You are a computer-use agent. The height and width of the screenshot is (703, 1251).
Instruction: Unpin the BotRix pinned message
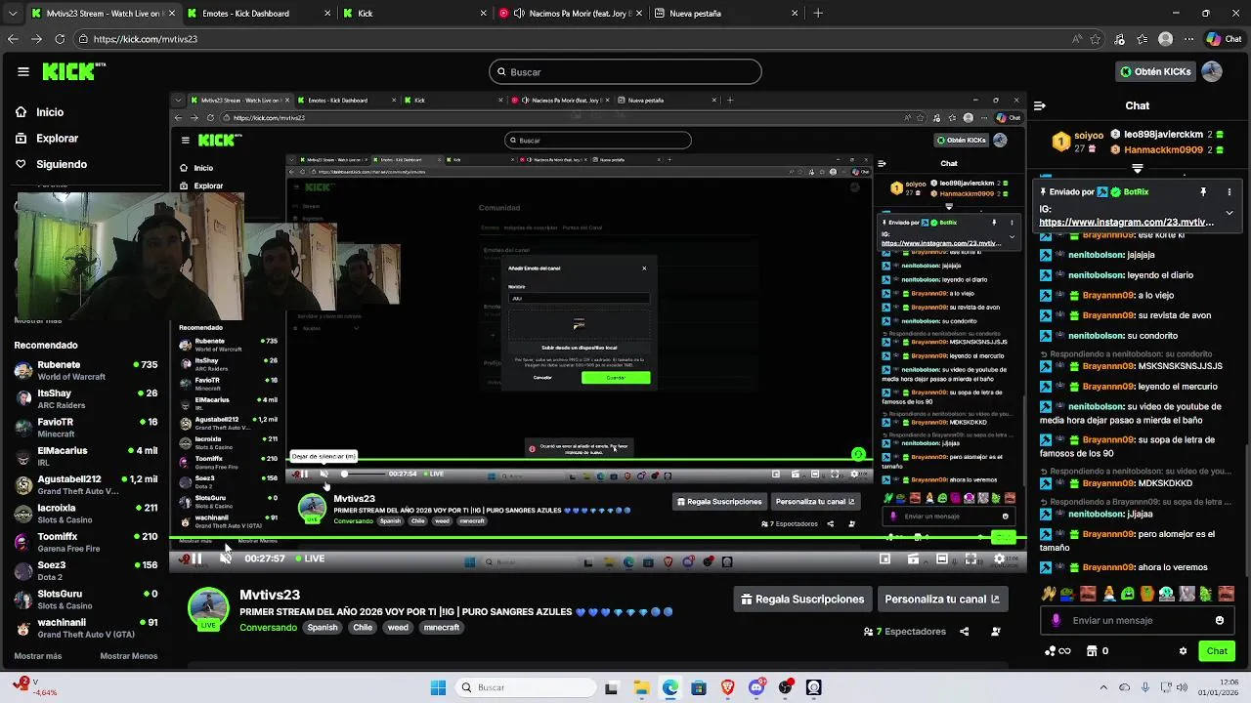[x=1203, y=192]
